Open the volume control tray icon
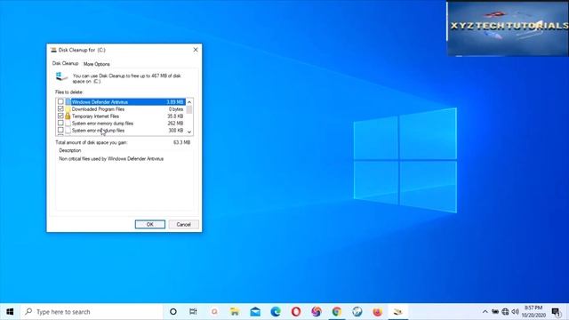Viewport: 569px width, 320px height. 516,312
